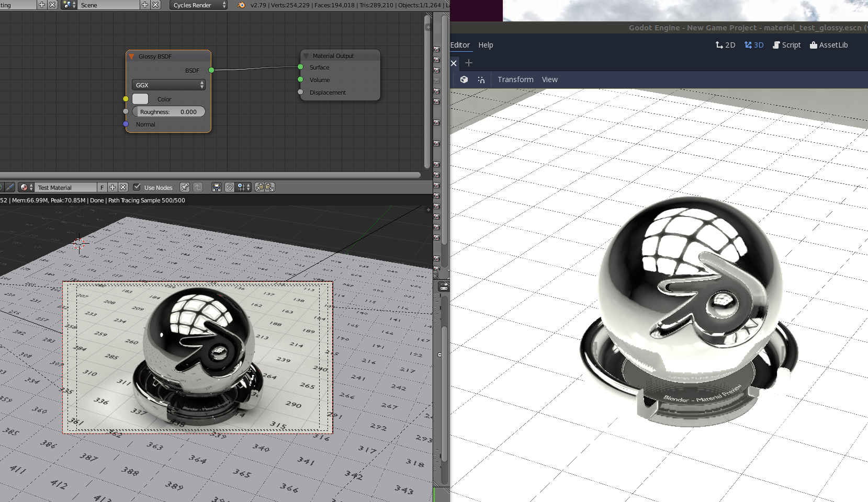Image resolution: width=868 pixels, height=502 pixels.
Task: Adjust the Roughness 0.000 slider field
Action: pos(168,112)
